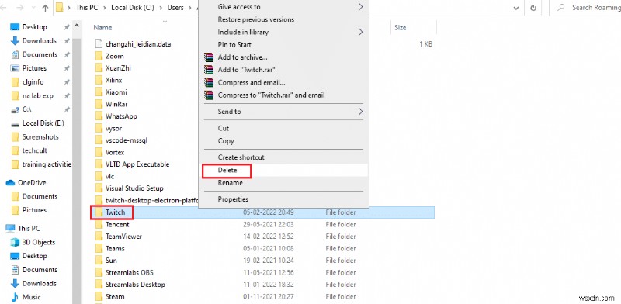Select OneDrive in navigation pane
Viewport: 621px width, 304px height.
32,183
